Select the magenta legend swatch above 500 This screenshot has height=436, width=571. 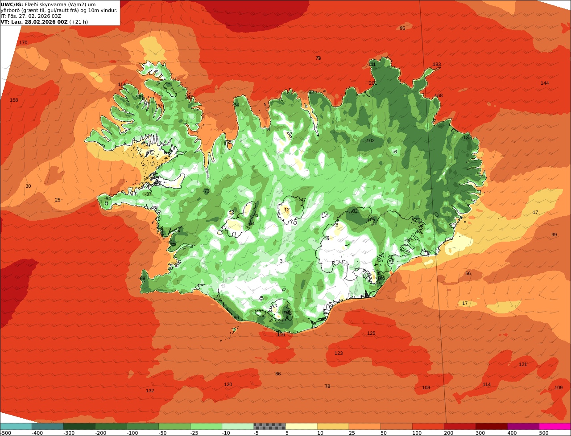tap(555, 426)
